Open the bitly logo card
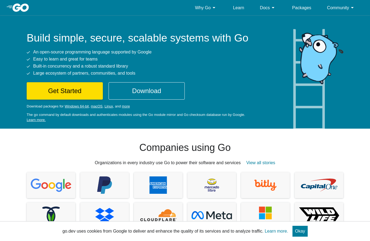 click(x=265, y=185)
